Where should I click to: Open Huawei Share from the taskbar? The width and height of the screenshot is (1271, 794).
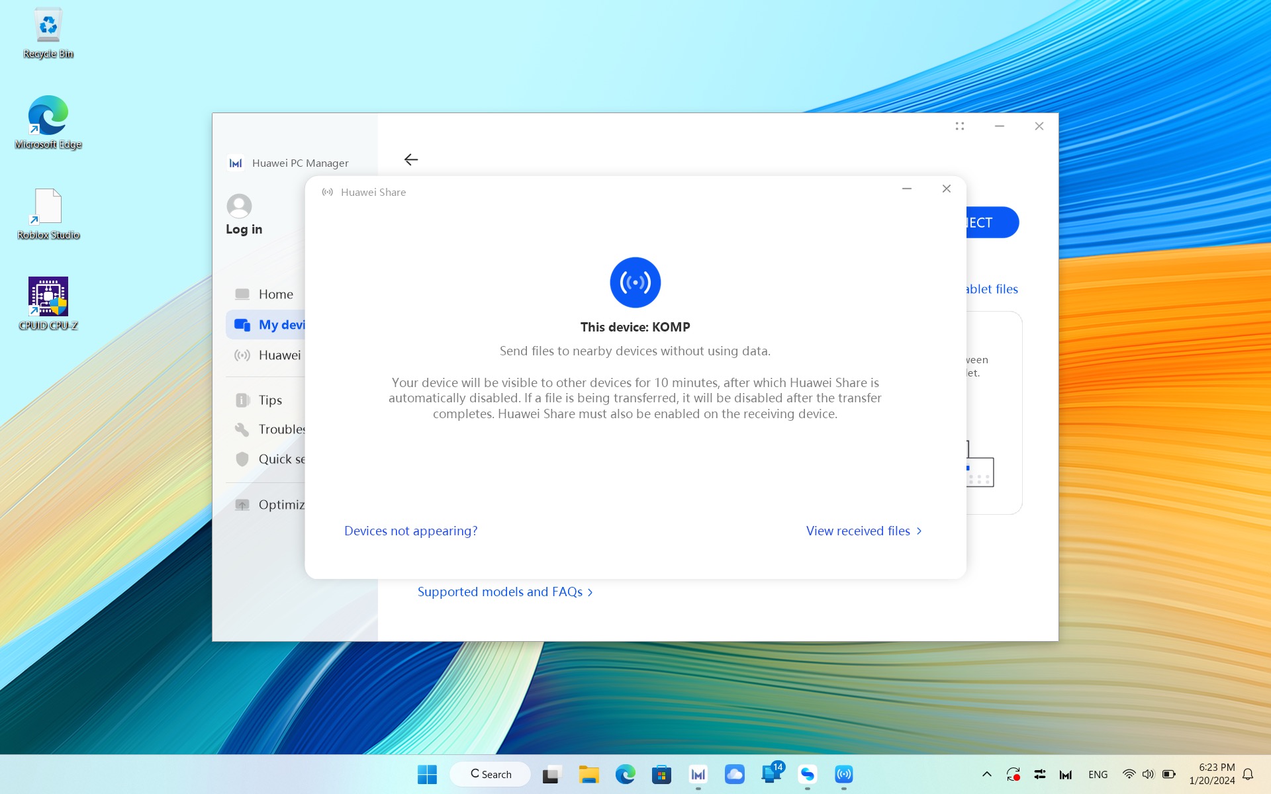(x=843, y=774)
